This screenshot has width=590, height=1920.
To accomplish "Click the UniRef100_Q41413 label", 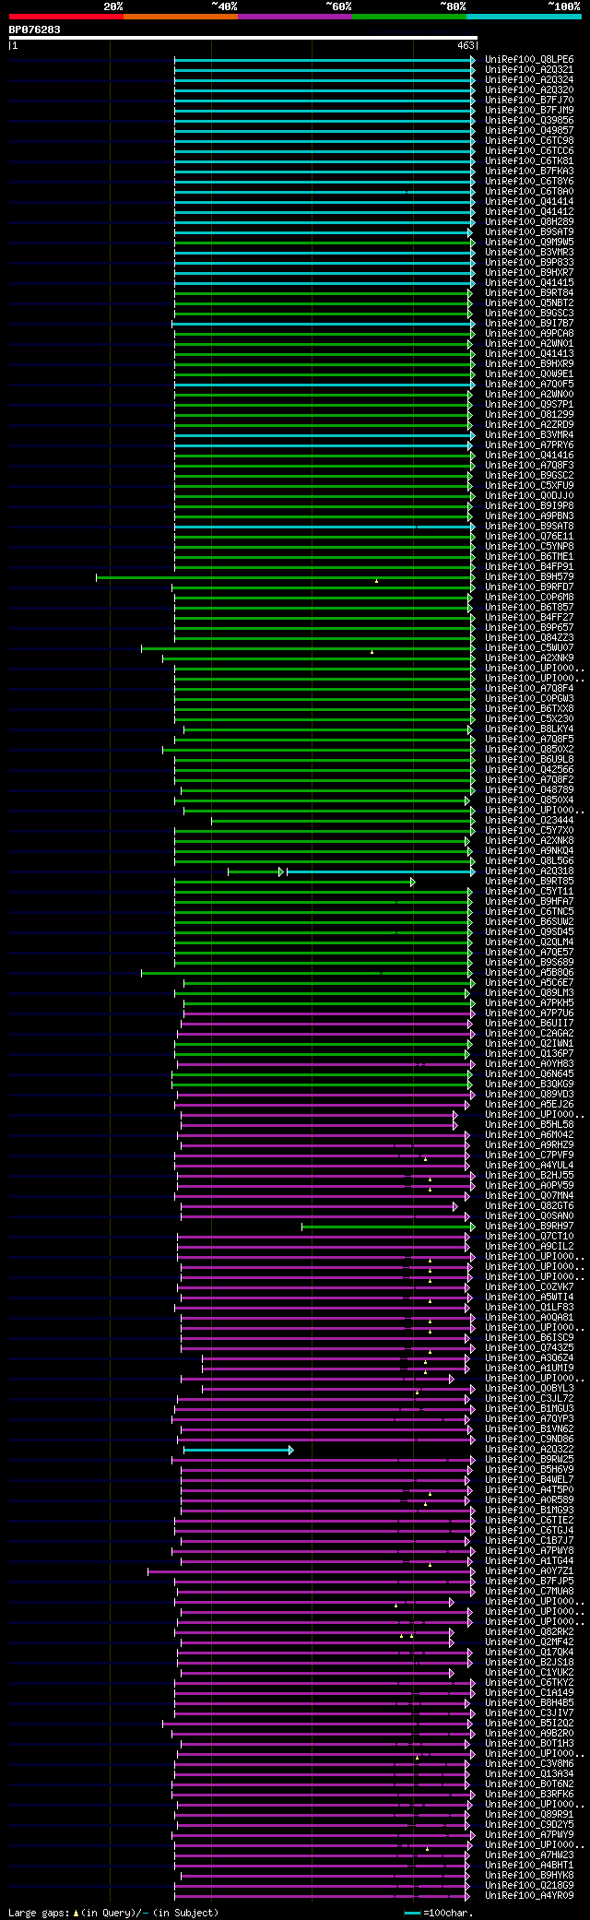I will pyautogui.click(x=529, y=354).
